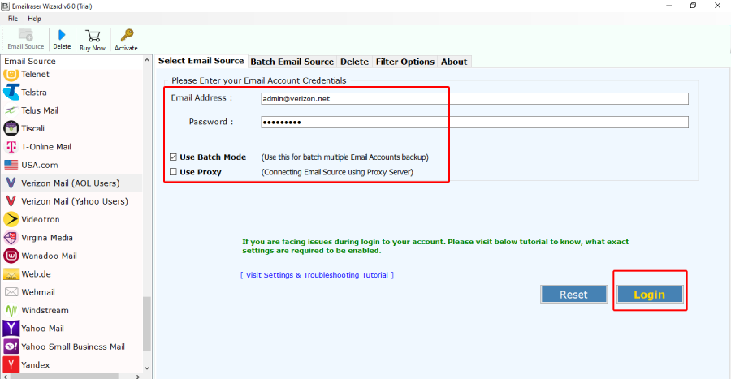Close the Emailraser Wizard window
The width and height of the screenshot is (731, 379).
click(x=717, y=6)
